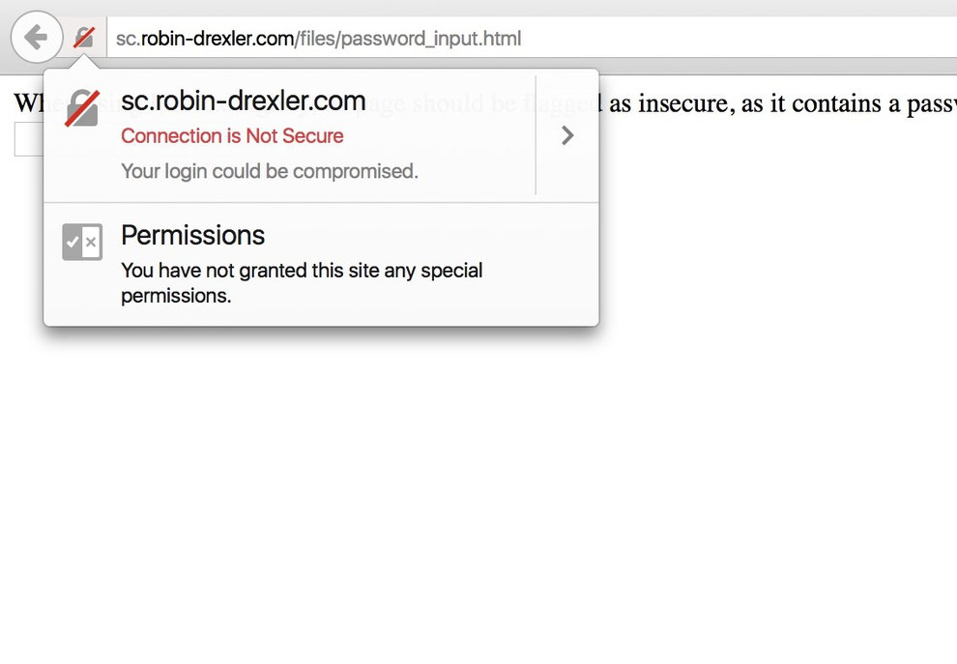
Task: Click the "You have not granted" permissions text
Action: coord(302,271)
